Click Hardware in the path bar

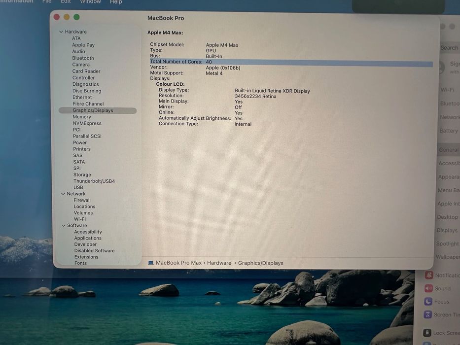(219, 263)
